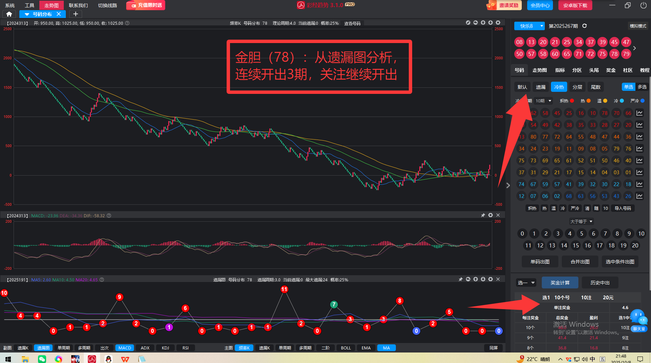The image size is (651, 363).
Task: Expand the 10期 period dropdown
Action: pos(543,101)
